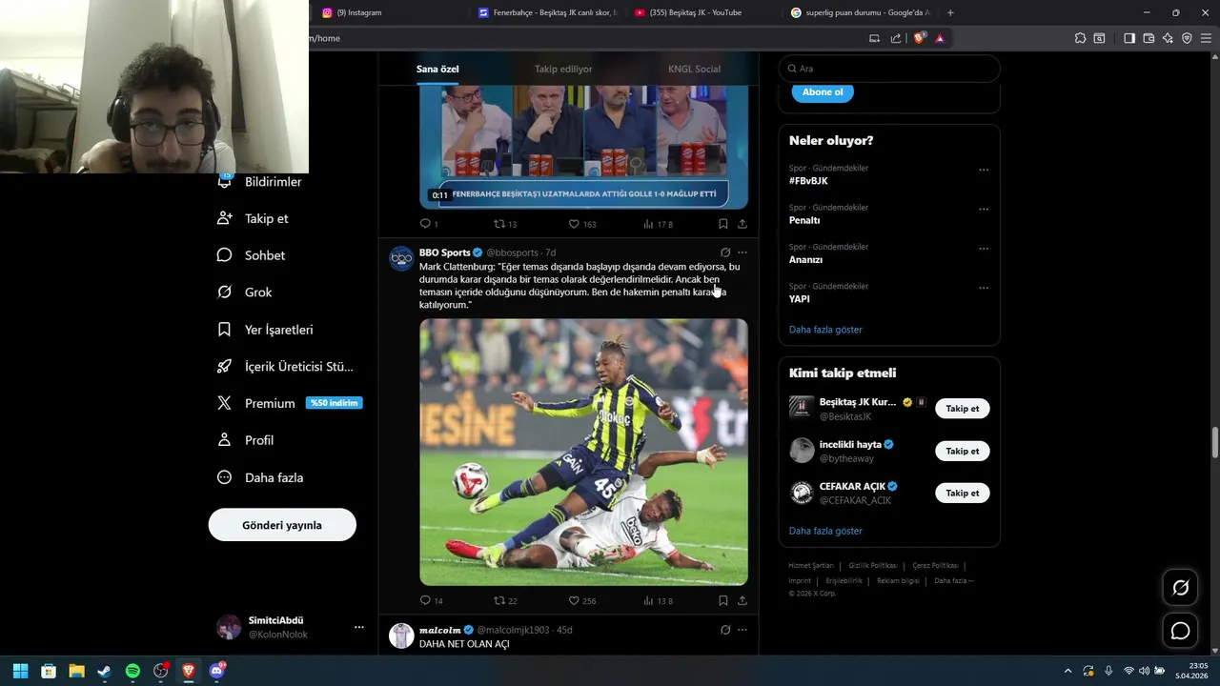Open floating messages chat button
This screenshot has height=686, width=1220.
[1180, 631]
